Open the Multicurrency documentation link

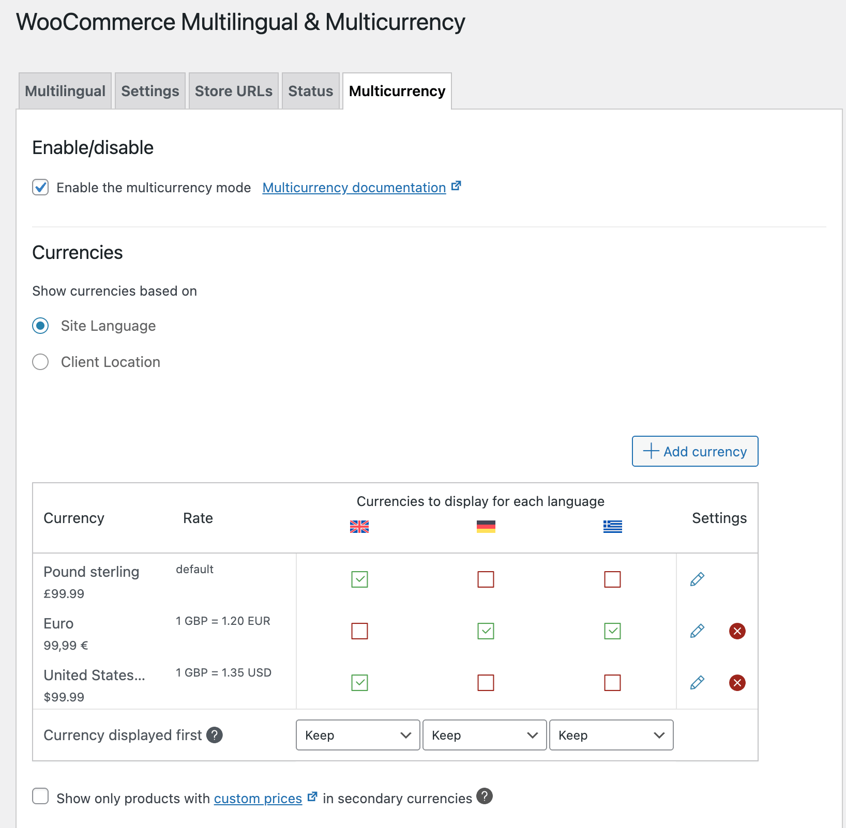coord(354,188)
